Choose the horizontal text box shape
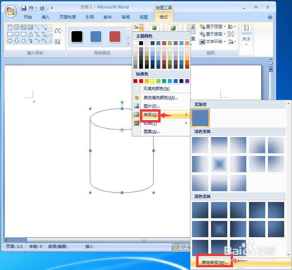292x270 pixels. pos(23,27)
